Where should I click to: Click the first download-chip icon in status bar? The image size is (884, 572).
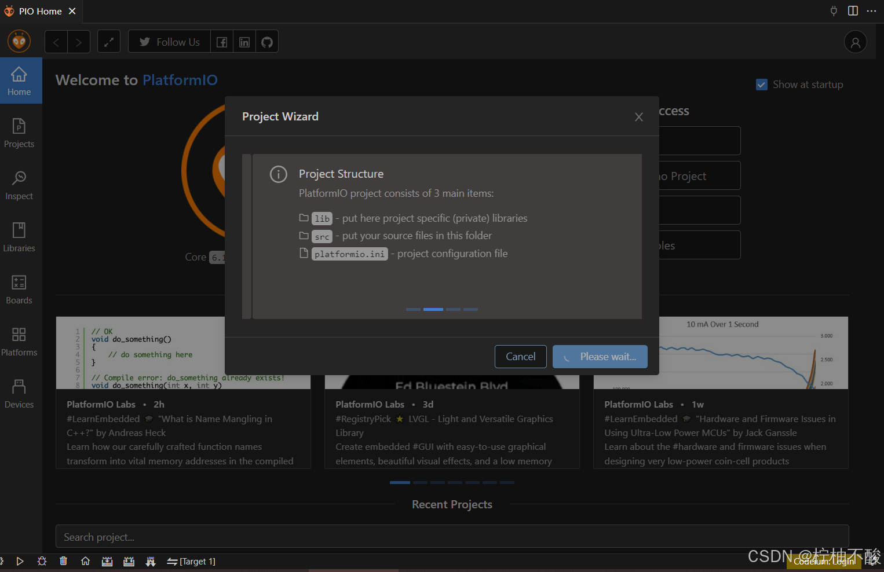(107, 561)
